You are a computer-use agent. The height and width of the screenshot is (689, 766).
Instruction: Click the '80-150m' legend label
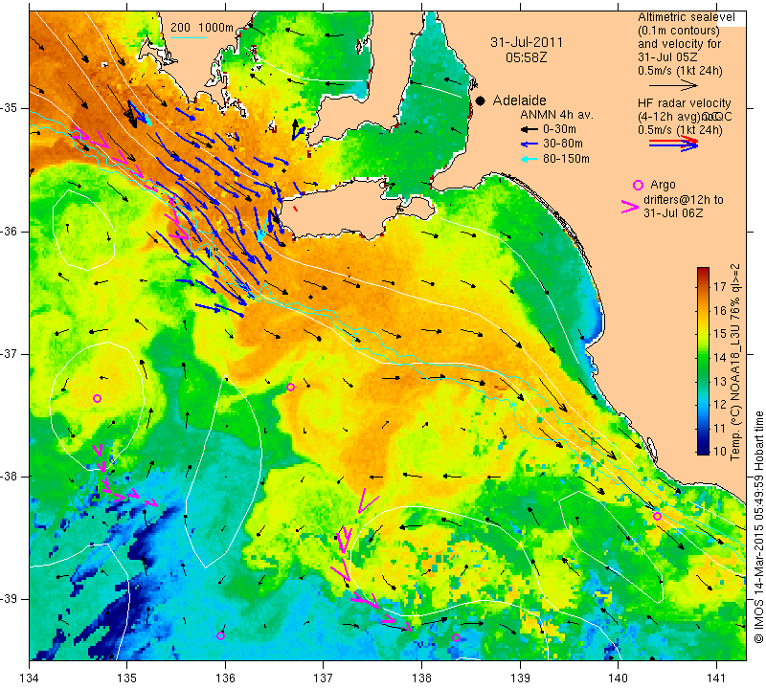(x=566, y=159)
